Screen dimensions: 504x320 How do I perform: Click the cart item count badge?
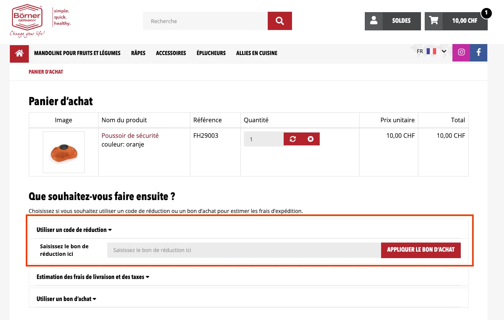(486, 13)
